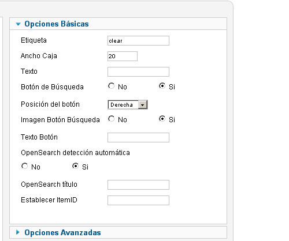Click the Establecer ItemID input field
Image resolution: width=289 pixels, height=241 pixels.
point(138,201)
